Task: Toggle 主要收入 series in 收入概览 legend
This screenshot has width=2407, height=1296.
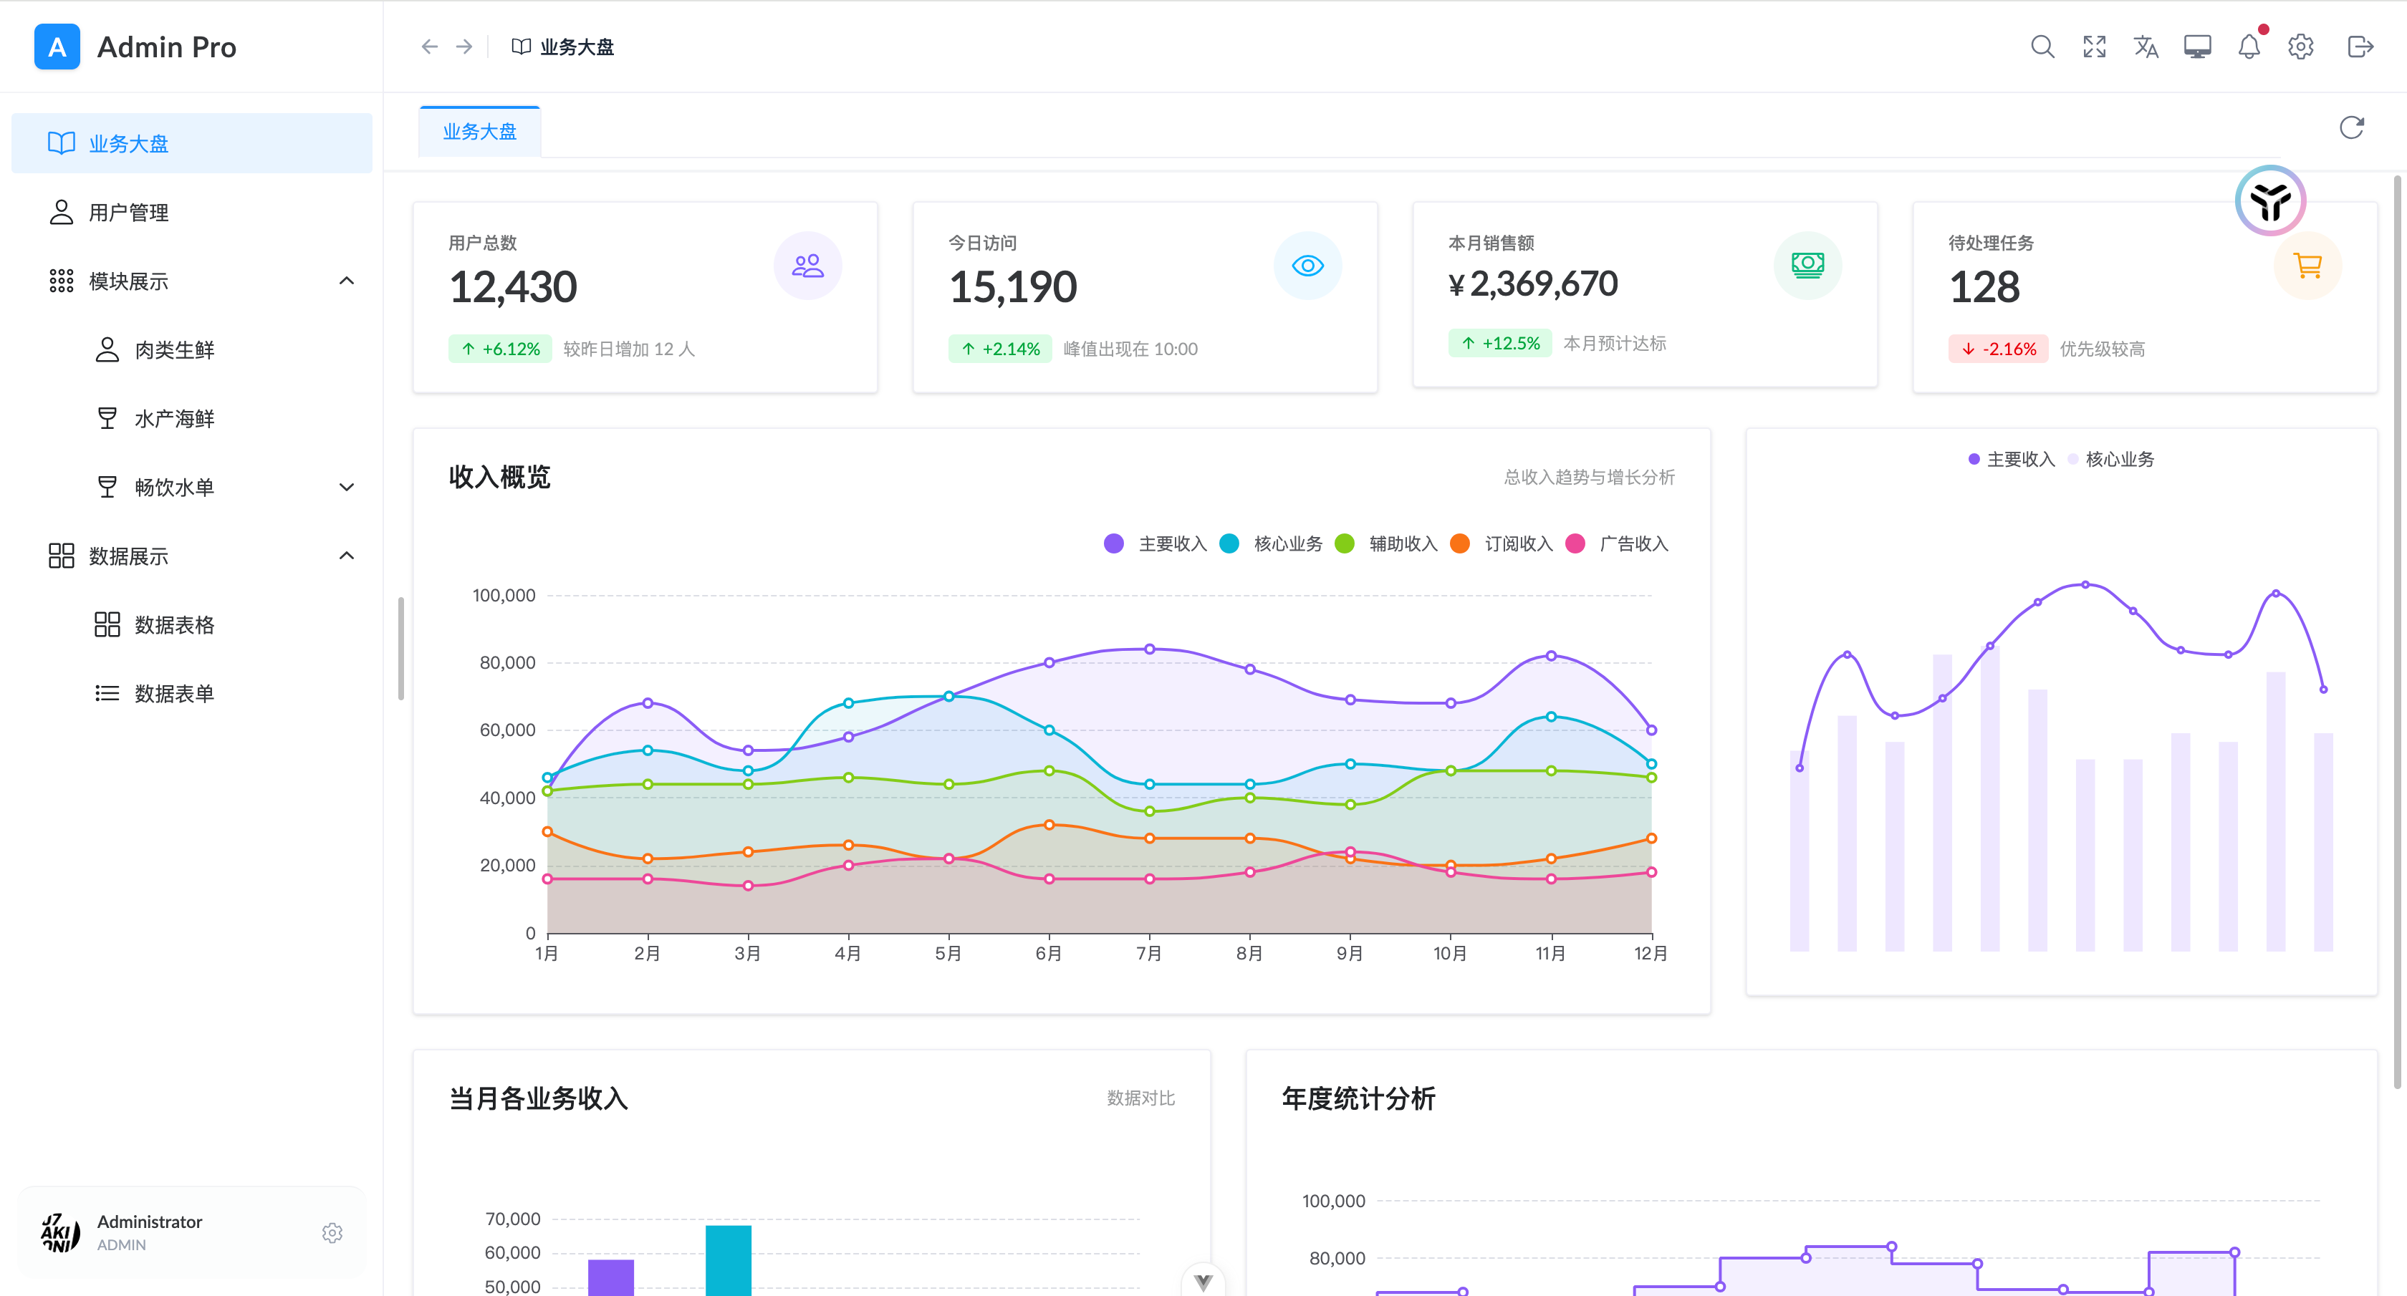Action: 1155,543
